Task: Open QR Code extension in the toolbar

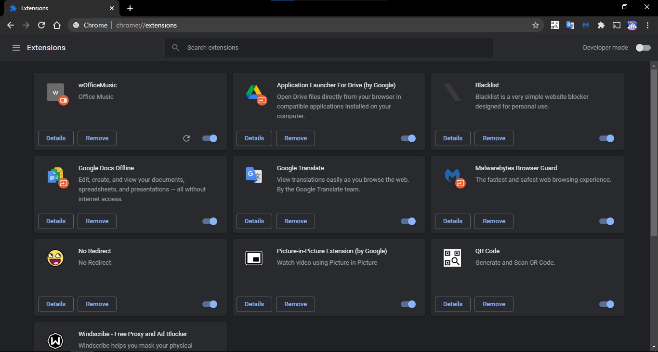Action: coord(555,25)
